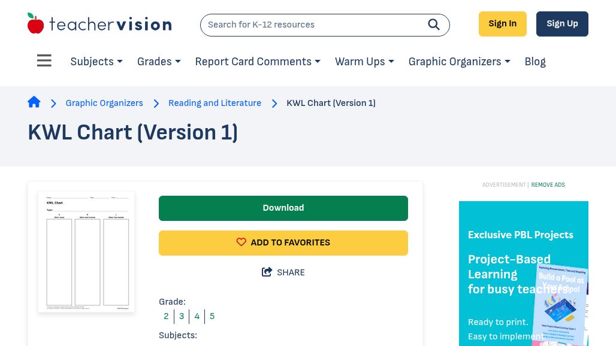Click the Remove Ads link
This screenshot has height=346, width=616.
548,185
